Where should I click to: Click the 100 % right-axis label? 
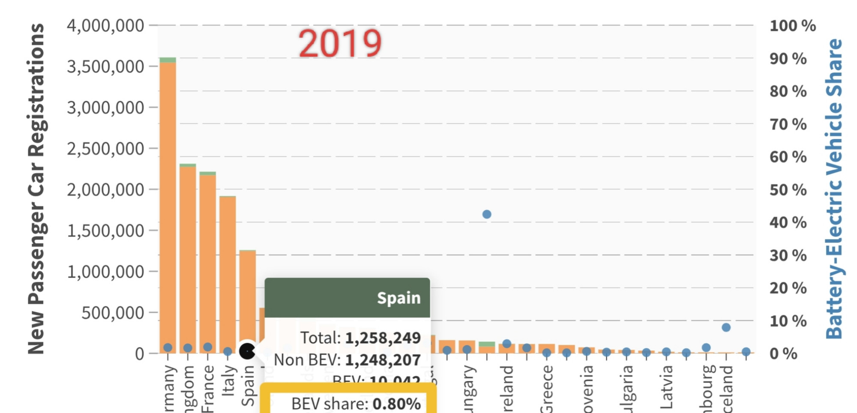pos(793,26)
